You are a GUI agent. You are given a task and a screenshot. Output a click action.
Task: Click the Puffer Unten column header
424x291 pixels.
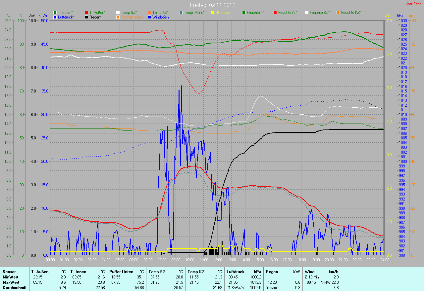121,272
